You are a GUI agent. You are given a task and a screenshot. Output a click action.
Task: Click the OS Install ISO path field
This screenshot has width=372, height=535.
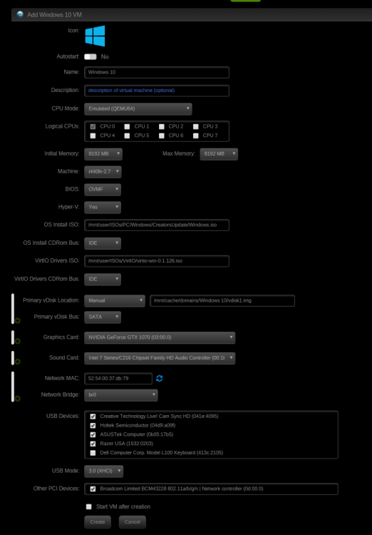point(157,225)
